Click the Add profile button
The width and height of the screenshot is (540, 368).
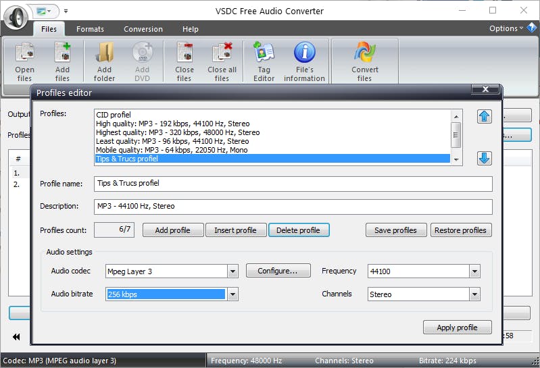tap(173, 230)
